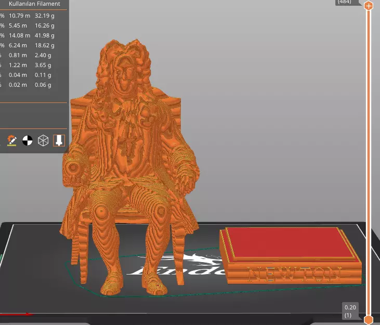Select the 2.40 g filament weight value
Image resolution: width=380 pixels, height=325 pixels.
tap(43, 55)
